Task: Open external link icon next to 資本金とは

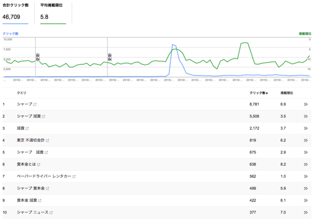Action: [x=38, y=165]
